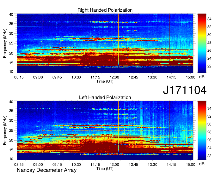Click the 30 dB label on the right-handed color bar
Screen dimensions: 215x174
209,35
